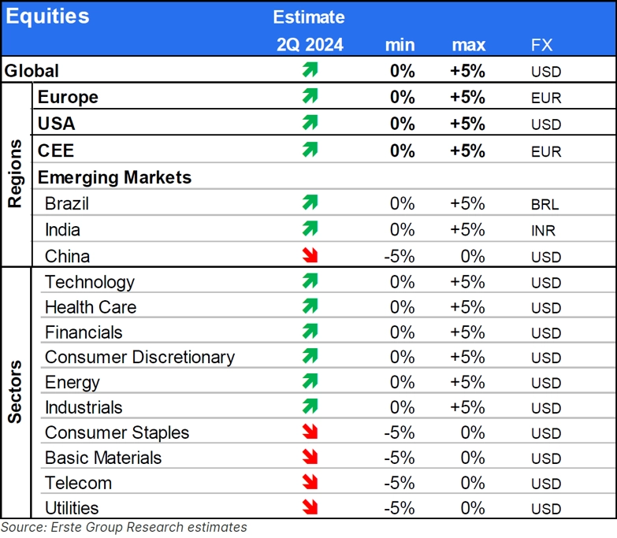The image size is (617, 538).
Task: Select the vertical Regions label
Action: [15, 173]
